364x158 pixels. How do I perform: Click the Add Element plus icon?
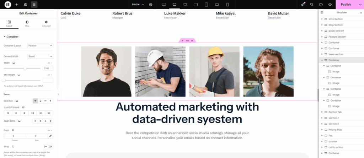pyautogui.click(x=17, y=4)
